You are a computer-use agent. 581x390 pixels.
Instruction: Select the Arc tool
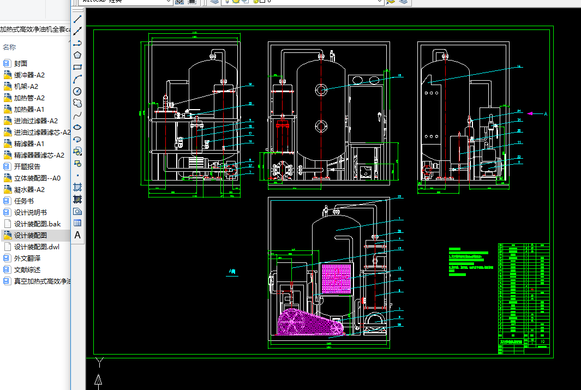click(77, 79)
